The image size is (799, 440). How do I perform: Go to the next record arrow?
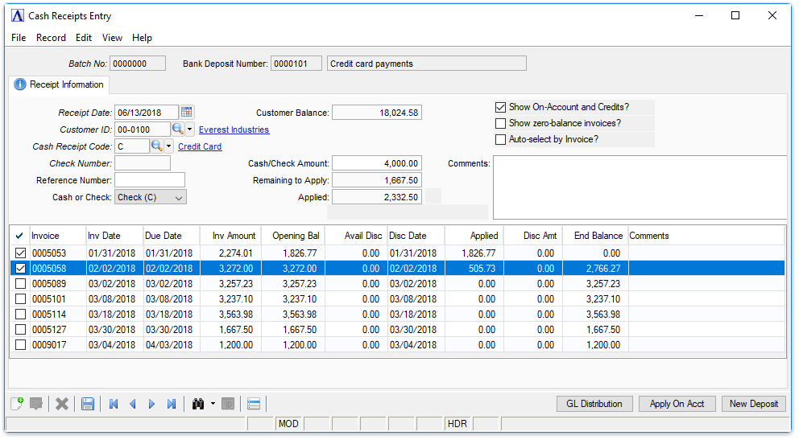(152, 404)
